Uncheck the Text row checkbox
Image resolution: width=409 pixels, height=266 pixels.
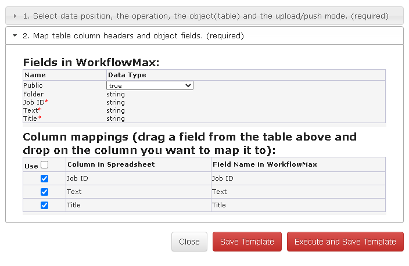point(44,192)
